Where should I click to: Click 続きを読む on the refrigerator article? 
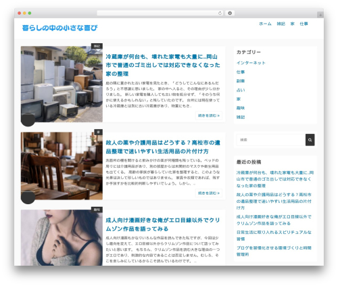click(x=209, y=116)
